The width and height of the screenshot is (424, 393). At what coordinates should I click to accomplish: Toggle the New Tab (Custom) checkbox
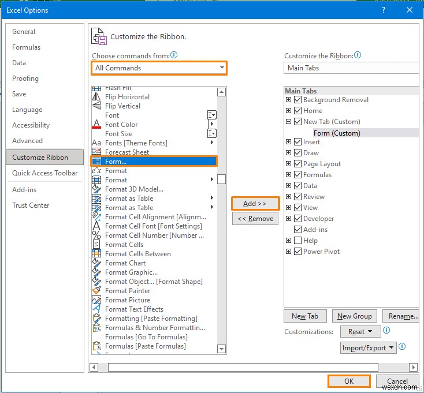pyautogui.click(x=297, y=122)
